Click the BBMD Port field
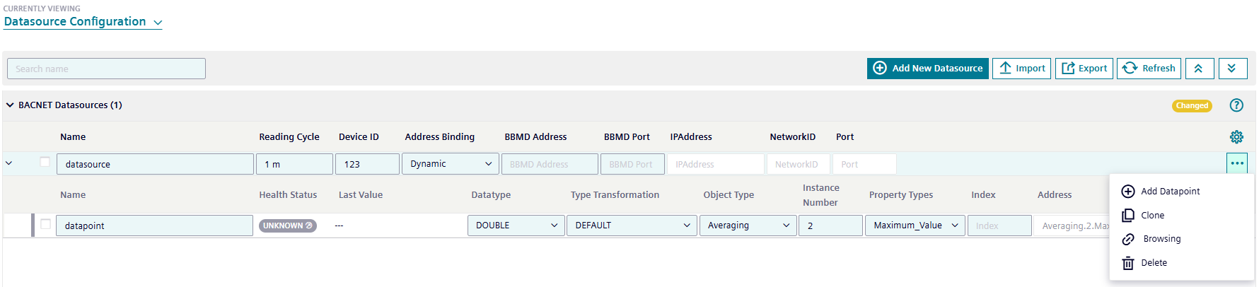This screenshot has height=287, width=1259. tap(632, 164)
